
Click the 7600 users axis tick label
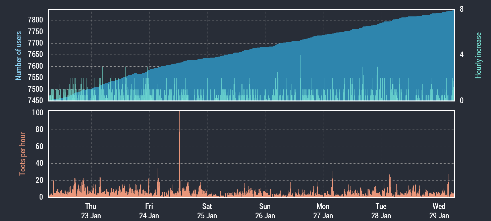35,66
